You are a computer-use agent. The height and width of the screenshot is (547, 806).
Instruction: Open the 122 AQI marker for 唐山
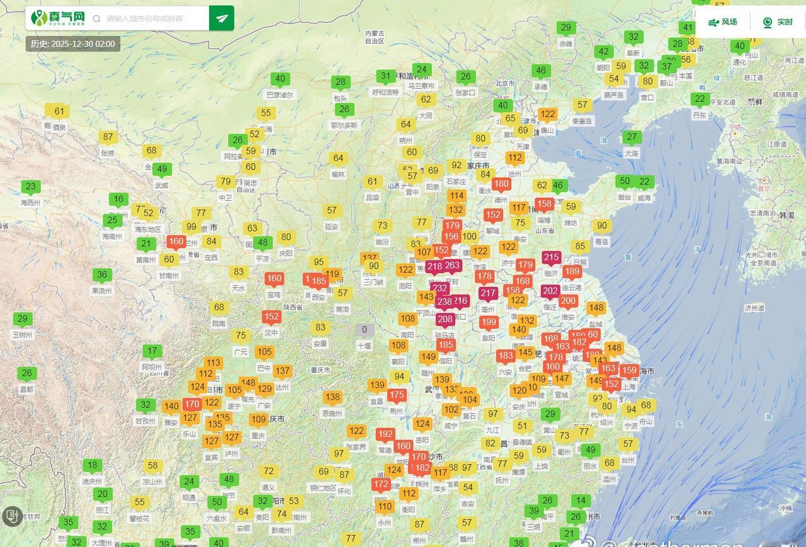(548, 114)
